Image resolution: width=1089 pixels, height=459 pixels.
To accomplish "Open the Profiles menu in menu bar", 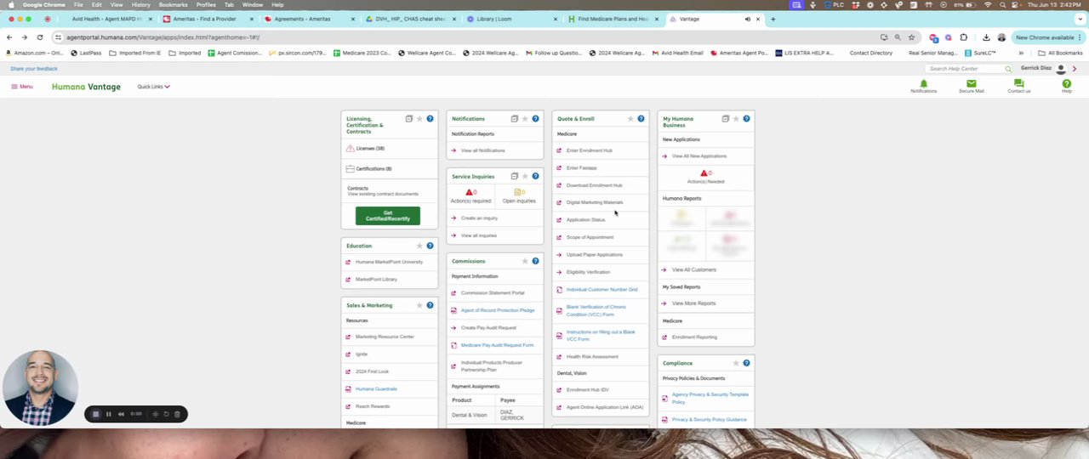I will (x=206, y=5).
